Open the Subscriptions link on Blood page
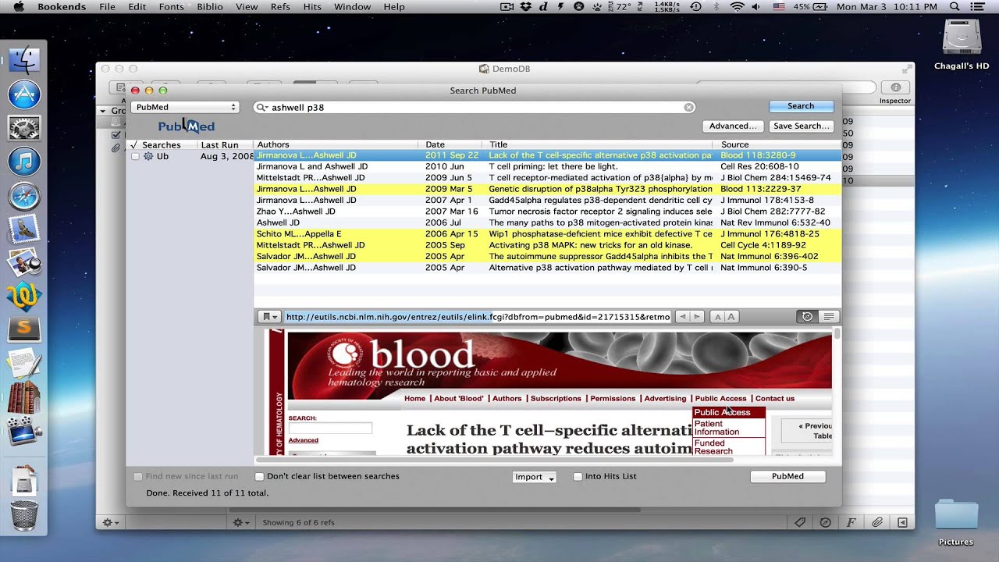The width and height of the screenshot is (999, 562). 556,398
